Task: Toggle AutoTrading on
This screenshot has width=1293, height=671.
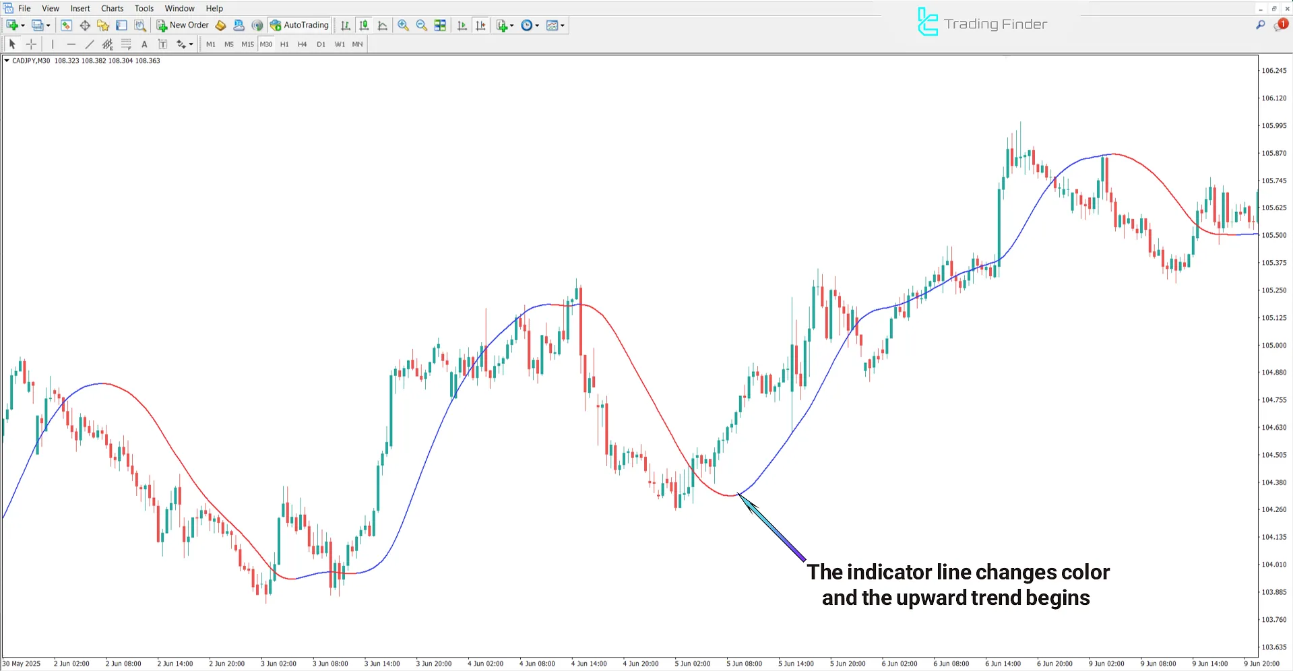Action: pyautogui.click(x=298, y=25)
